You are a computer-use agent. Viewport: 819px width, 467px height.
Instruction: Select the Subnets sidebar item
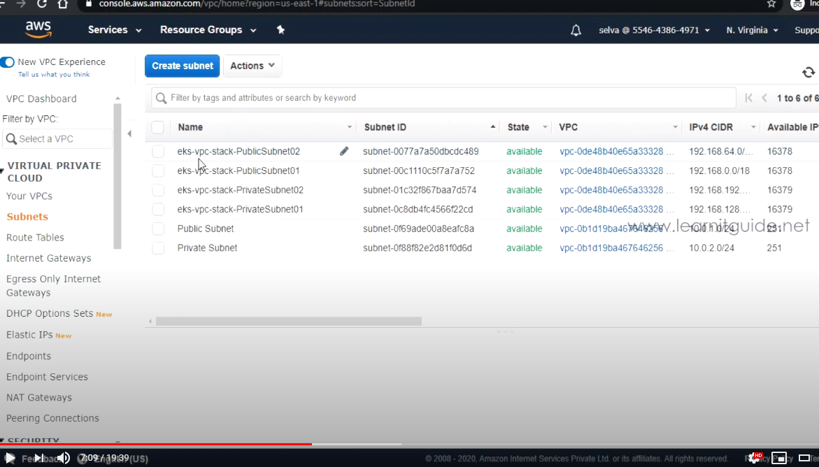point(27,217)
